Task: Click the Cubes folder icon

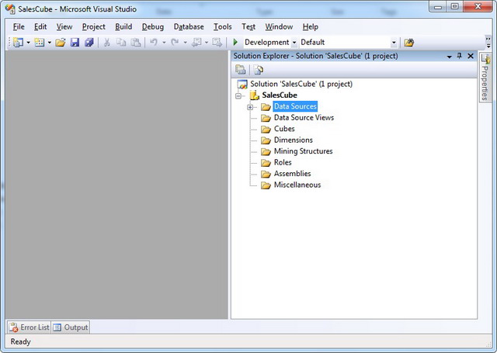Action: 266,129
